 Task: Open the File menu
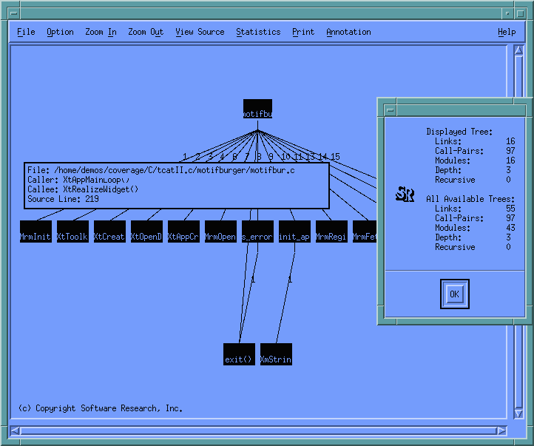coord(26,32)
